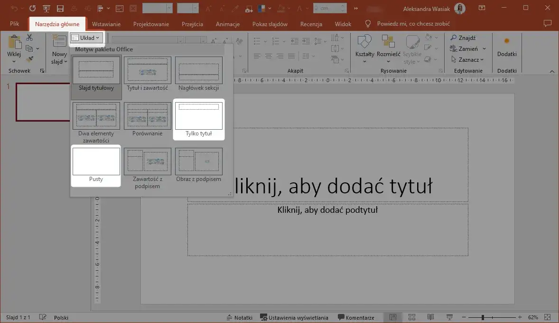This screenshot has height=323, width=559.
Task: Open Notatki from the status bar
Action: (x=240, y=317)
